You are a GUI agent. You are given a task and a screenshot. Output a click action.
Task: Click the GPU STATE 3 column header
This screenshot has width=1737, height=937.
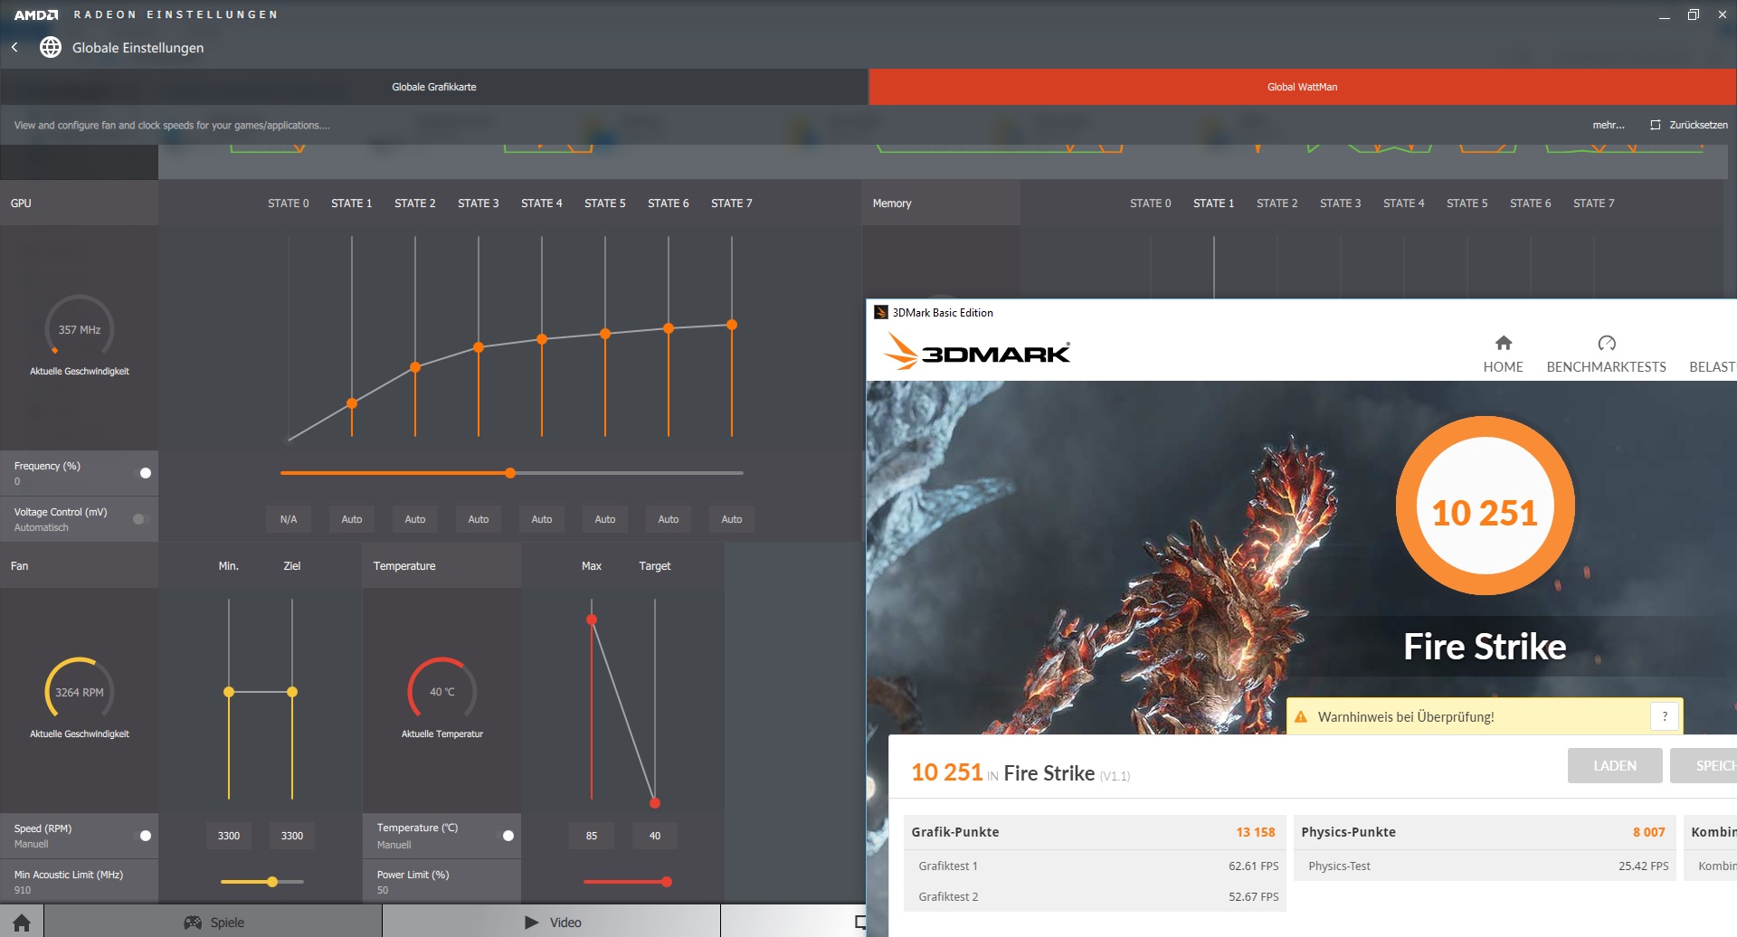point(479,203)
